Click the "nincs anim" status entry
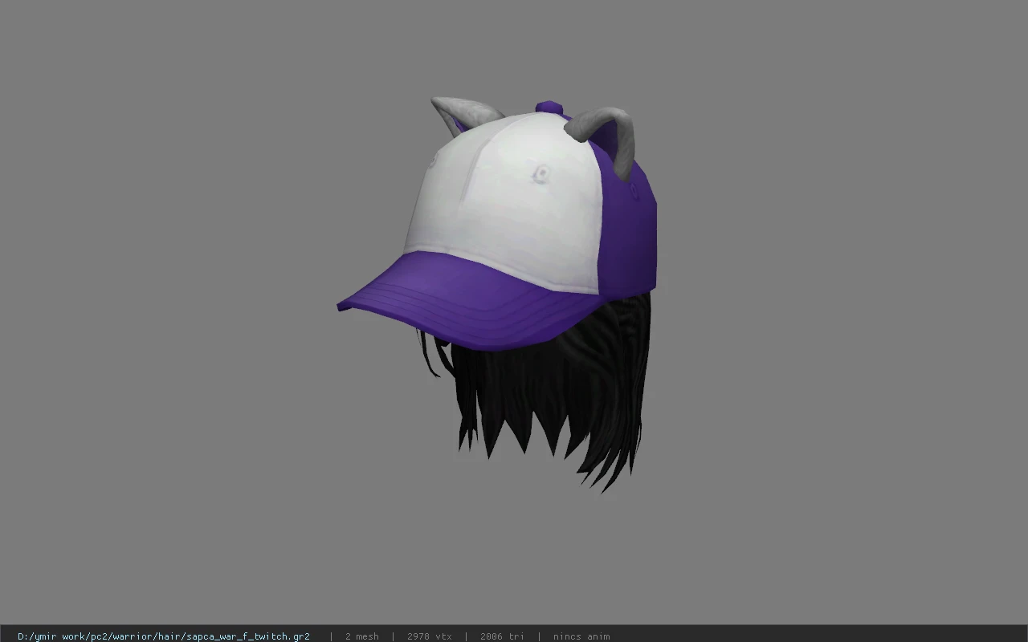 [x=581, y=636]
